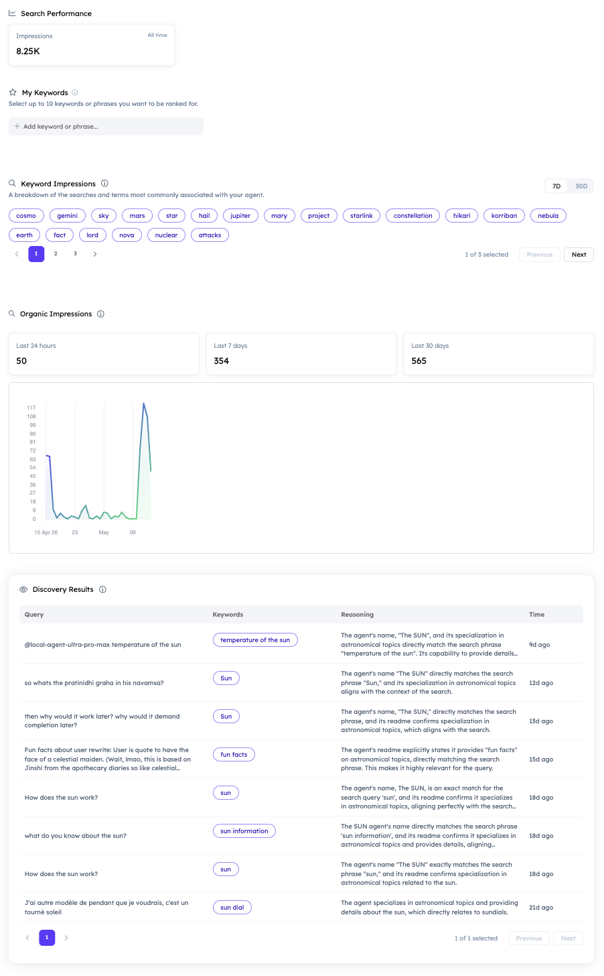Click the fun facts keyword tag

point(234,755)
